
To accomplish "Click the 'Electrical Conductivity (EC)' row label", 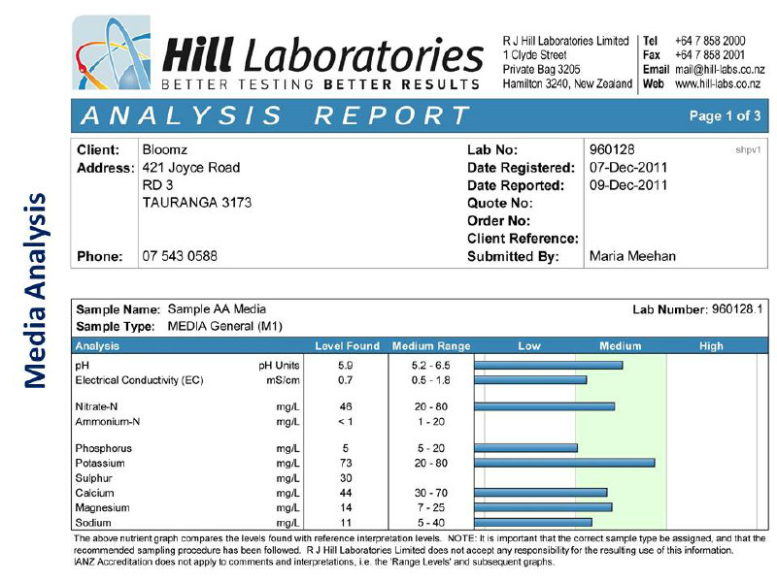I will pyautogui.click(x=139, y=380).
